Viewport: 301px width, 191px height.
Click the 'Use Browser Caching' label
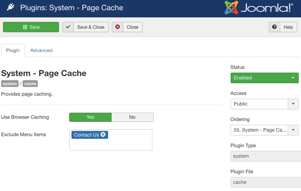click(25, 117)
